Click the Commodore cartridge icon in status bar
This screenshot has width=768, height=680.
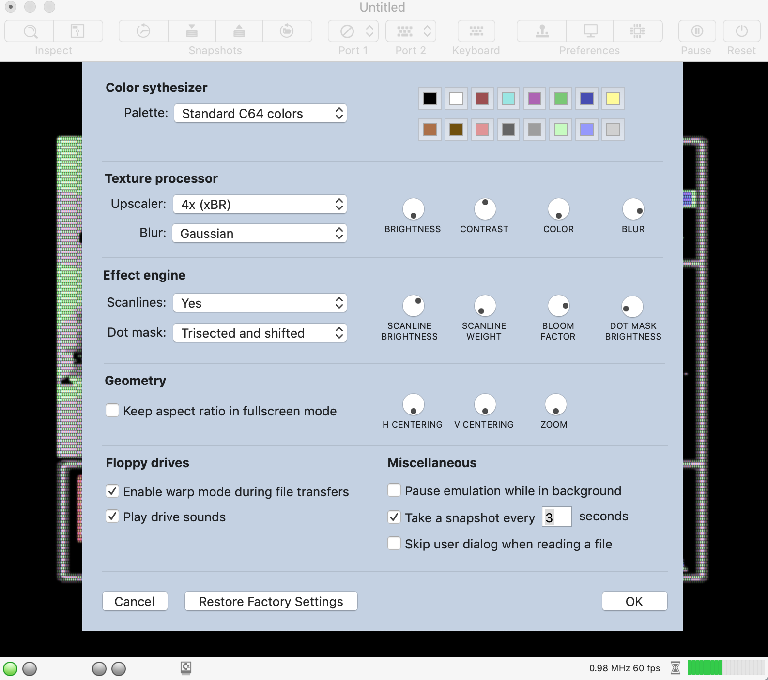pyautogui.click(x=186, y=668)
